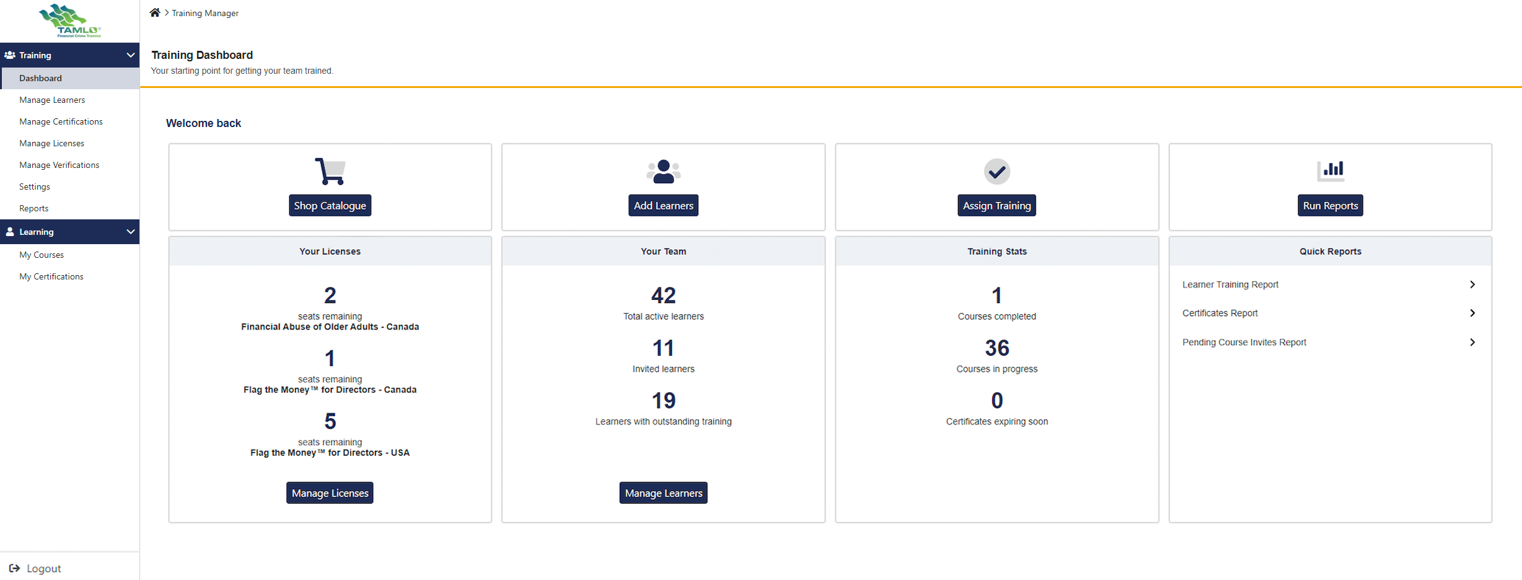Screen dimensions: 1522x580
Task: Select Manage Certifications in the sidebar
Action: (61, 121)
